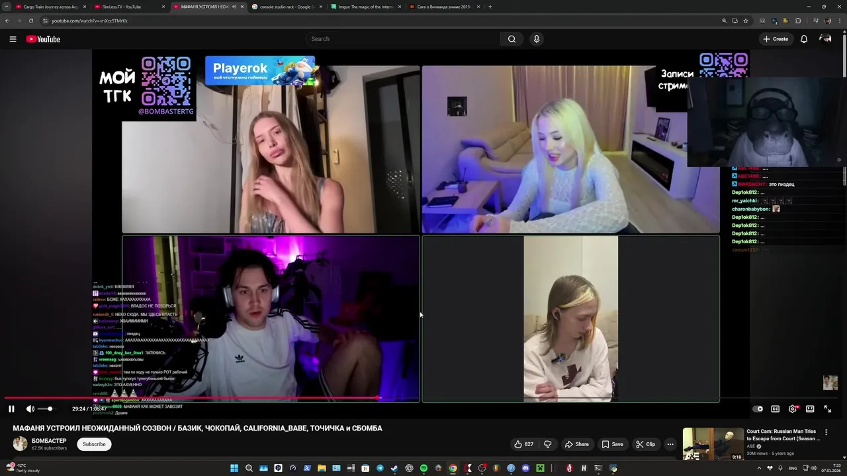Open YouTube notifications bell
847x476 pixels.
click(x=804, y=39)
